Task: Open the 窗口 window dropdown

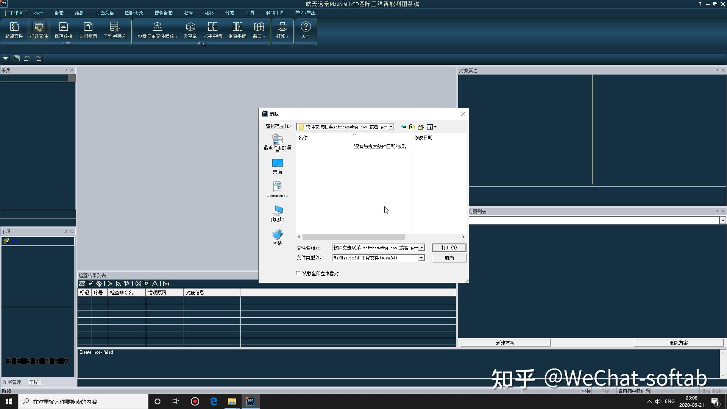Action: pos(259,30)
